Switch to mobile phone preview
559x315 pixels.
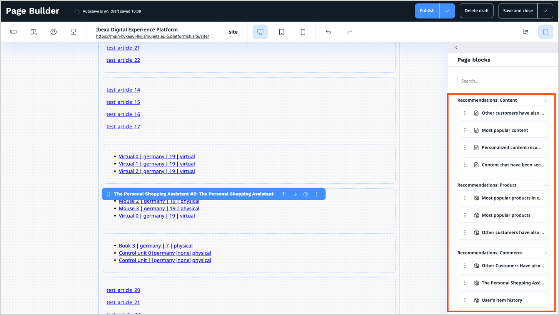pyautogui.click(x=303, y=32)
